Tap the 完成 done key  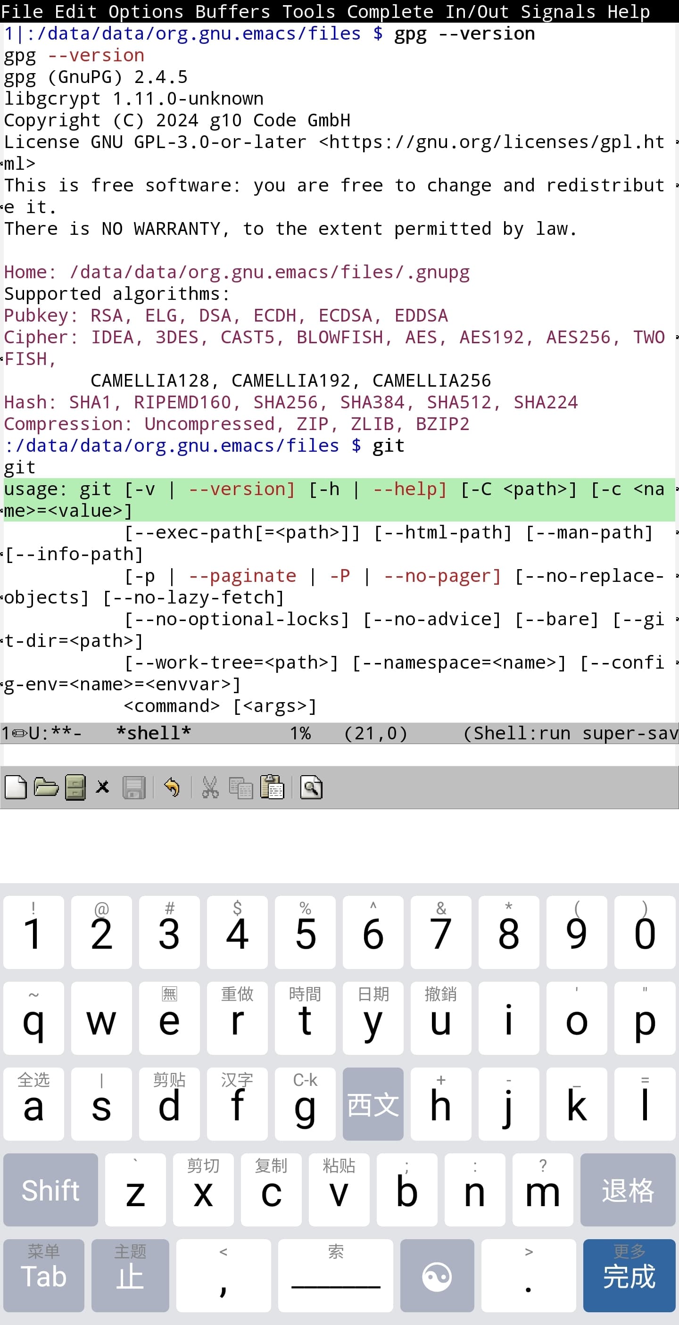click(629, 1276)
